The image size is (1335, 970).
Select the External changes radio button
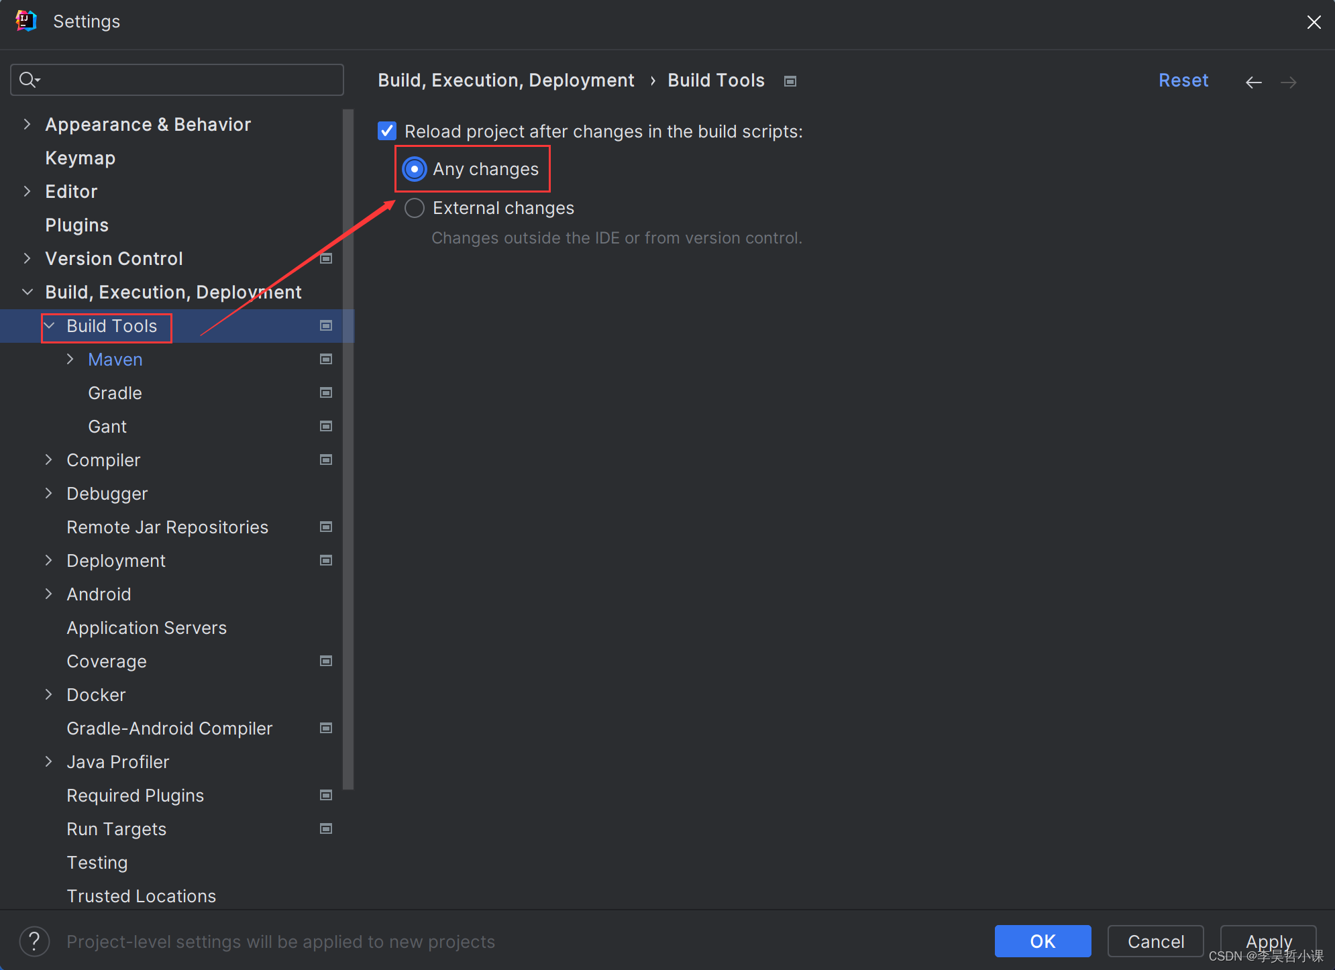[415, 209]
